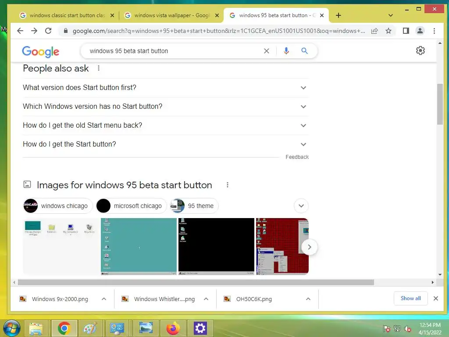Screen dimensions: 449x337
Task: Click the vertical page scrollbar thumb
Action: point(440,104)
